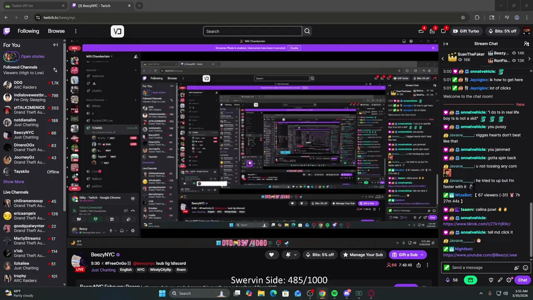Bookmark this page with the star
The height and width of the screenshot is (300, 533).
(463, 17)
